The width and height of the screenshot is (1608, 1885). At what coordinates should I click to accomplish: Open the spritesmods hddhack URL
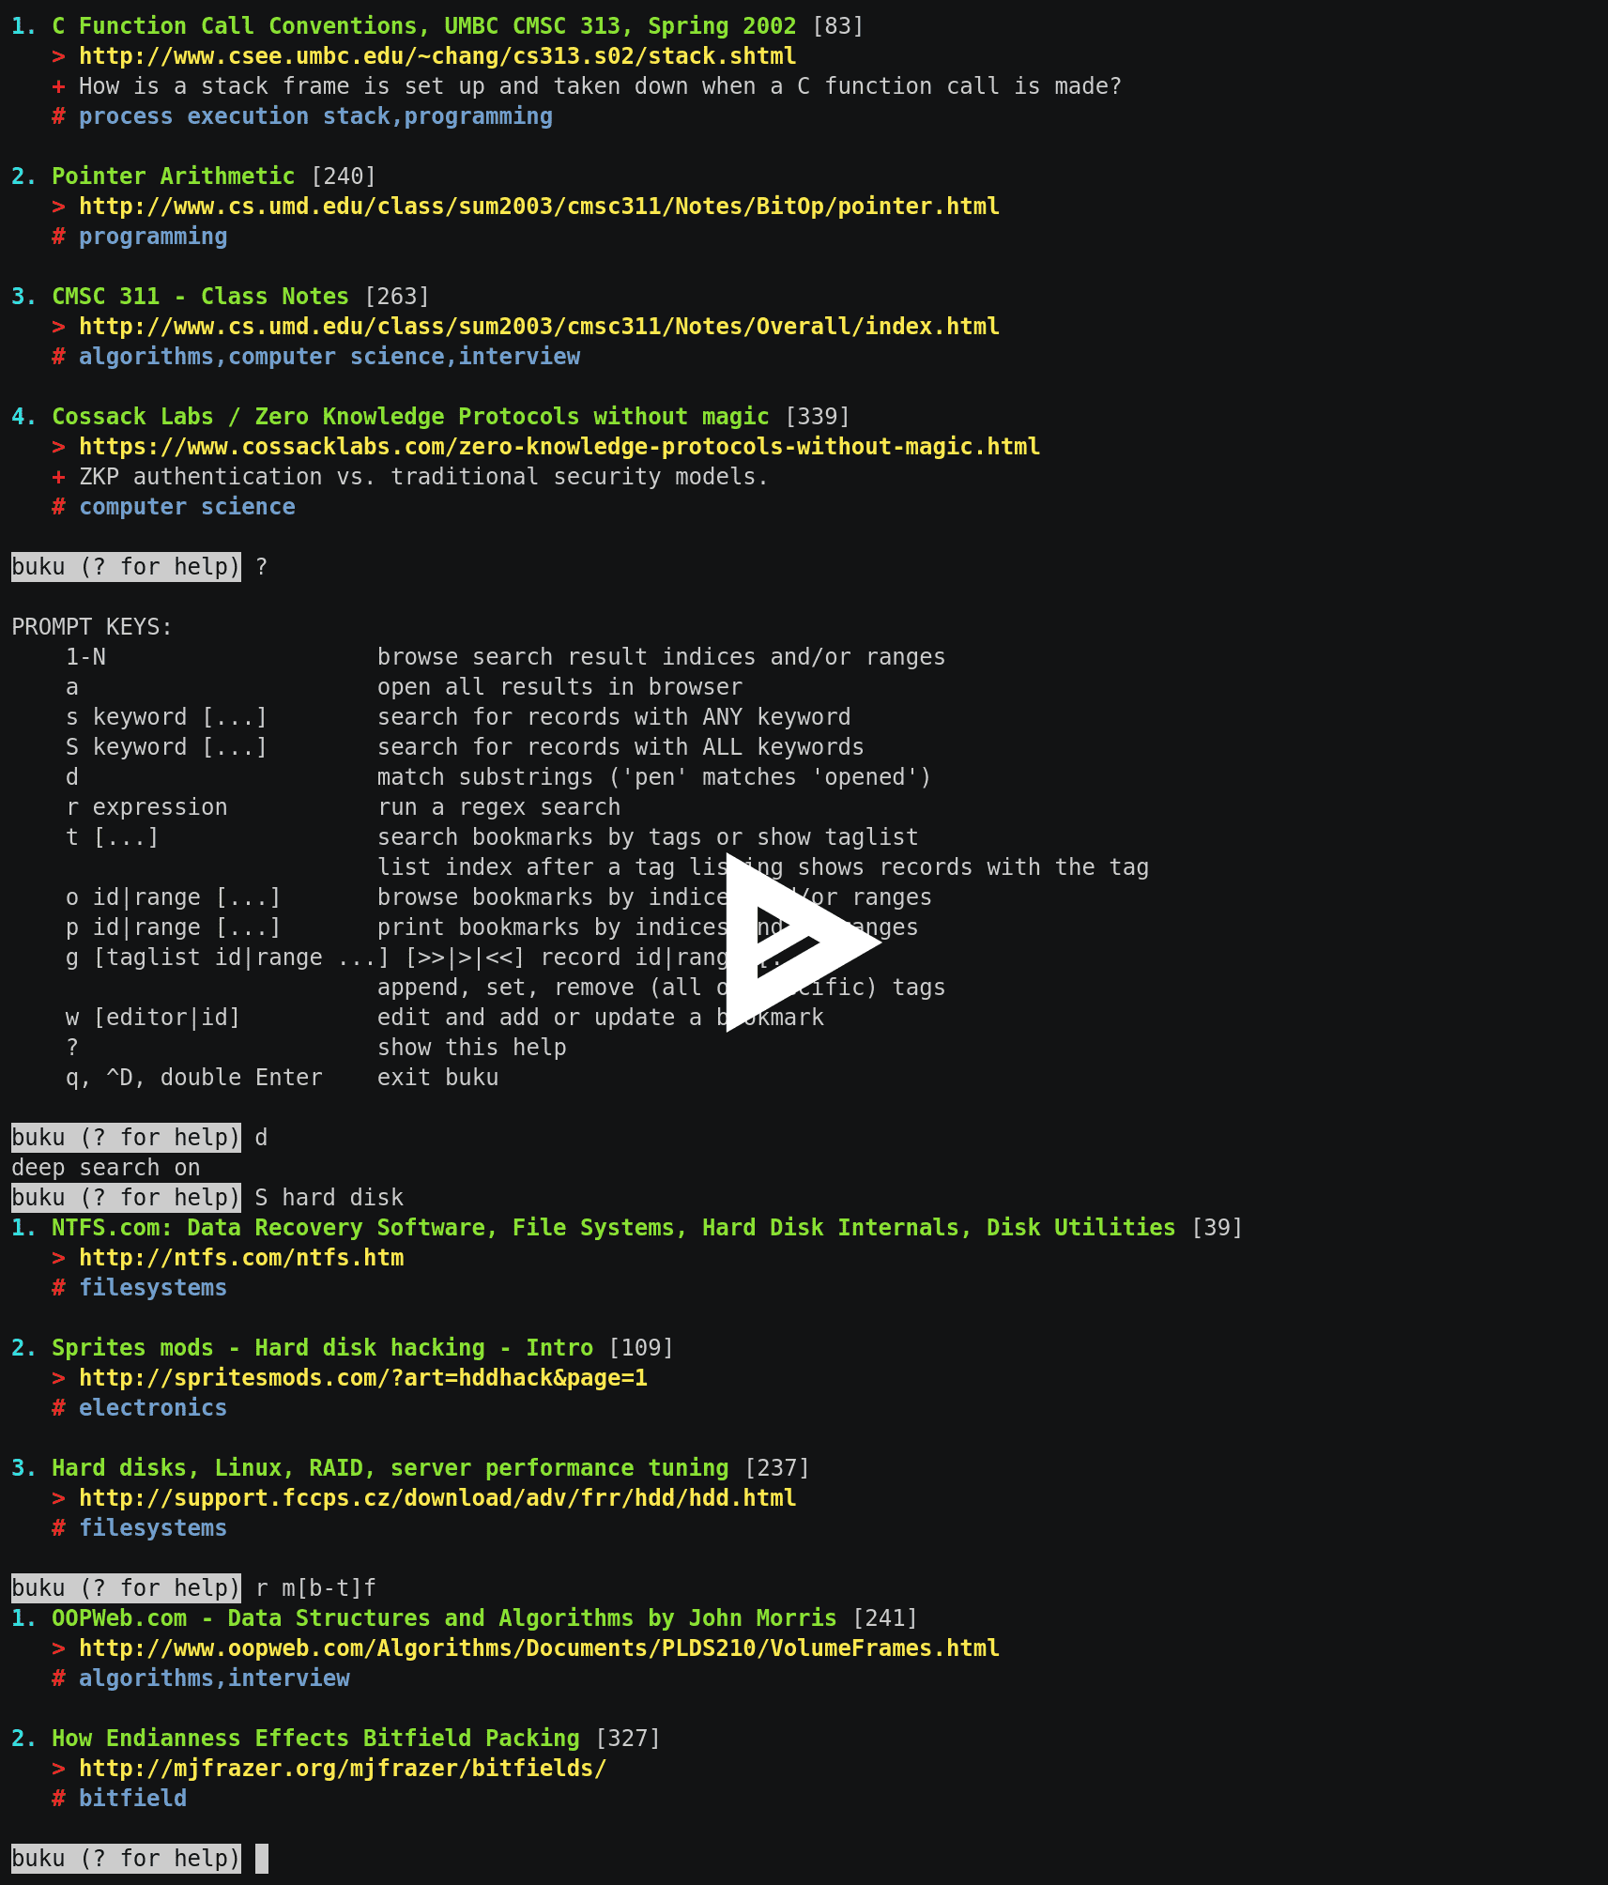(363, 1378)
